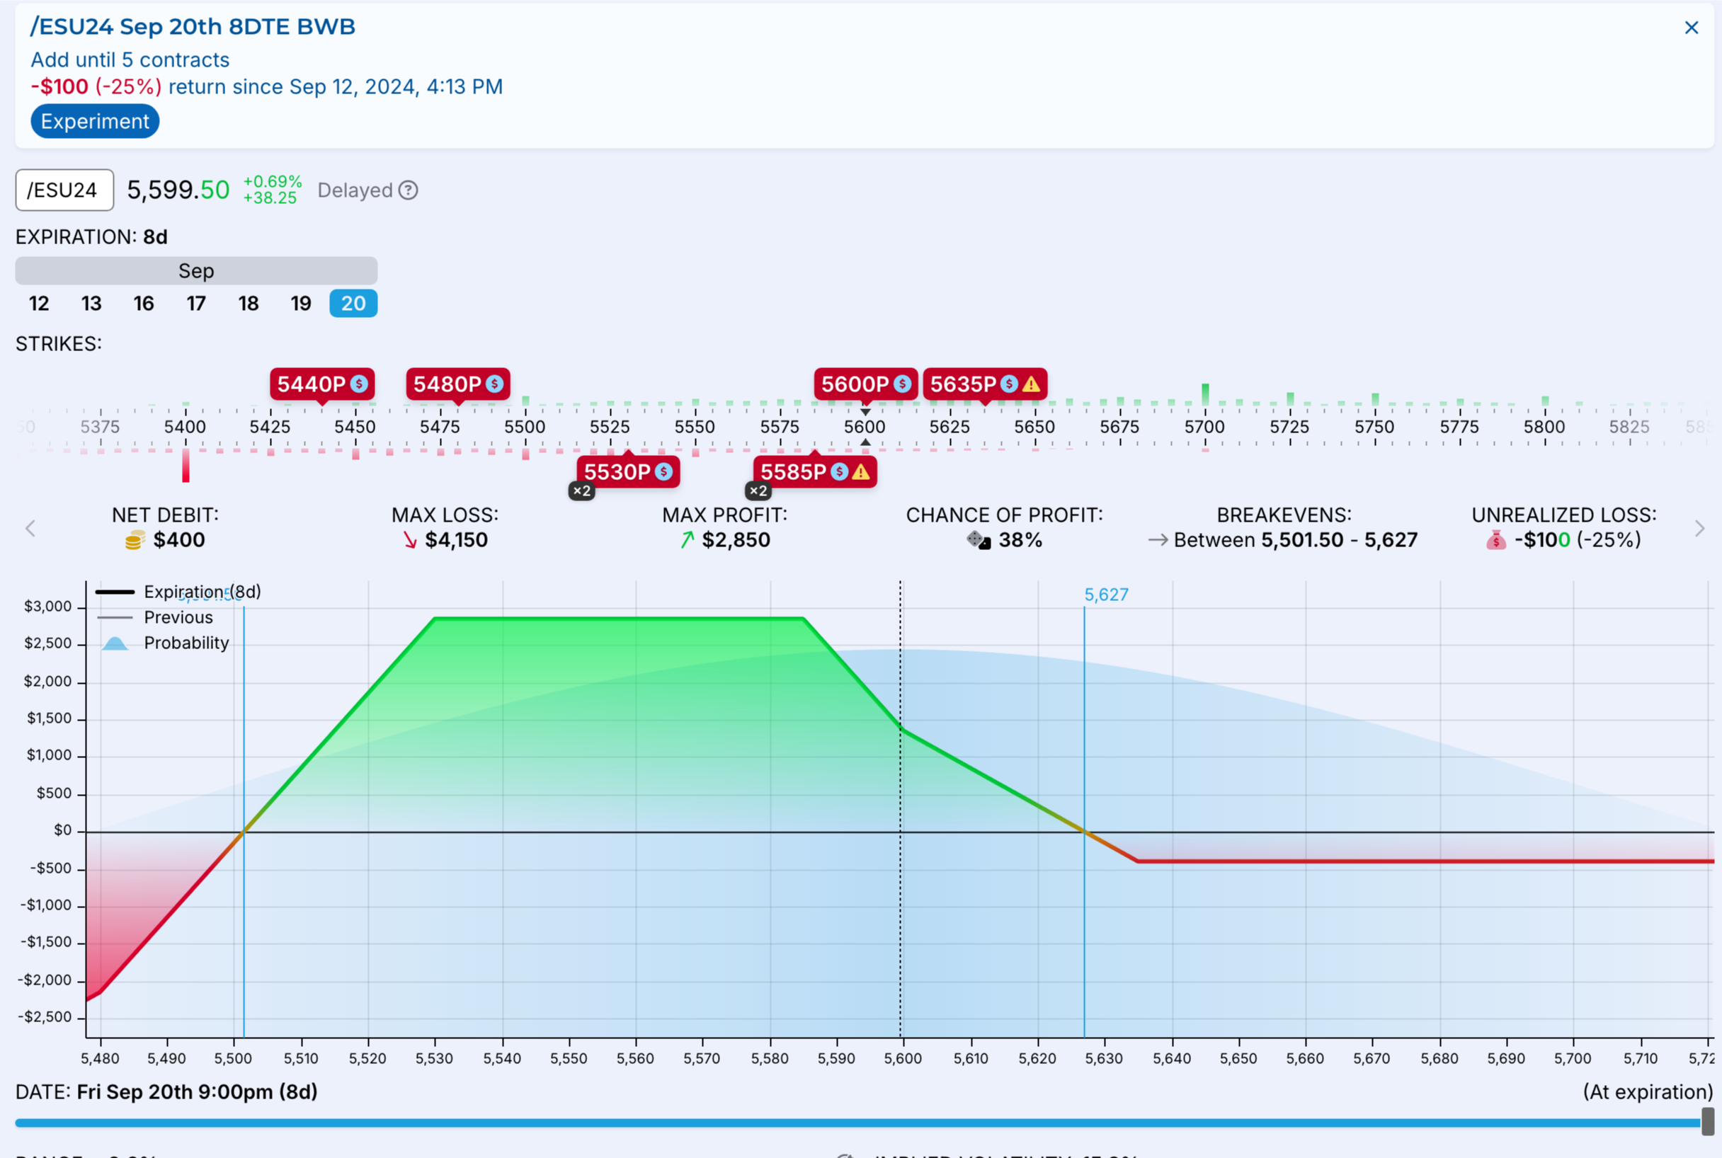Click the 5,599.50 last price value
Viewport: 1722px width, 1158px height.
click(x=178, y=190)
